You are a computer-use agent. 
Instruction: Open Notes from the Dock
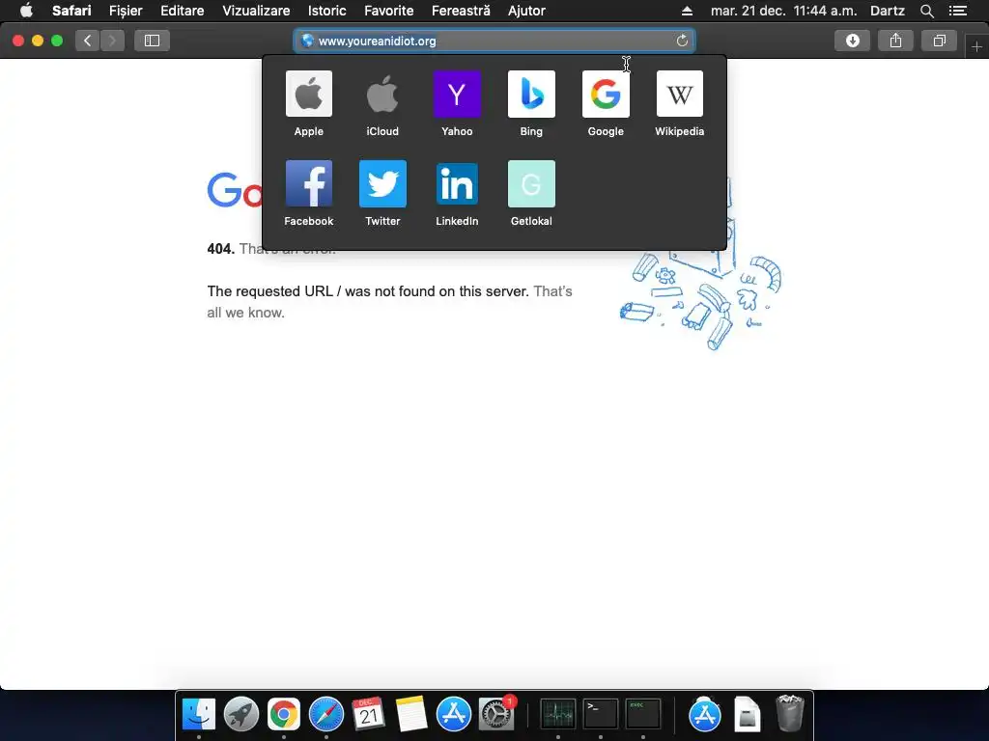[x=411, y=715]
